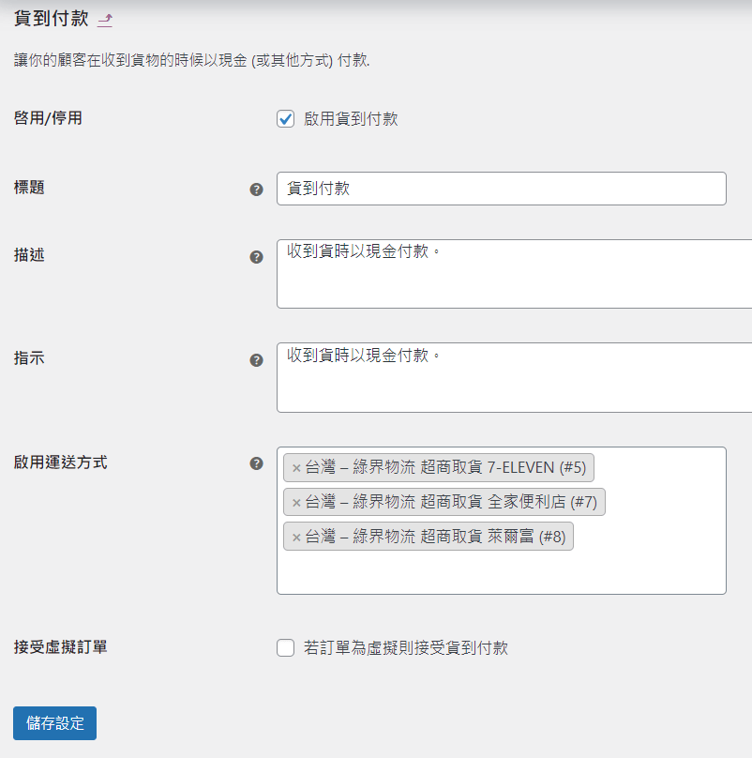Remove the 7-ELEVEN (#5) shipping method tag

[x=296, y=468]
